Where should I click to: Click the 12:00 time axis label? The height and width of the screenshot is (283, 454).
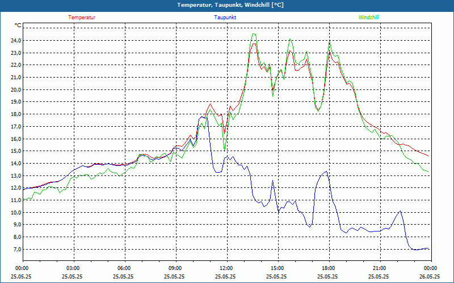(225, 268)
